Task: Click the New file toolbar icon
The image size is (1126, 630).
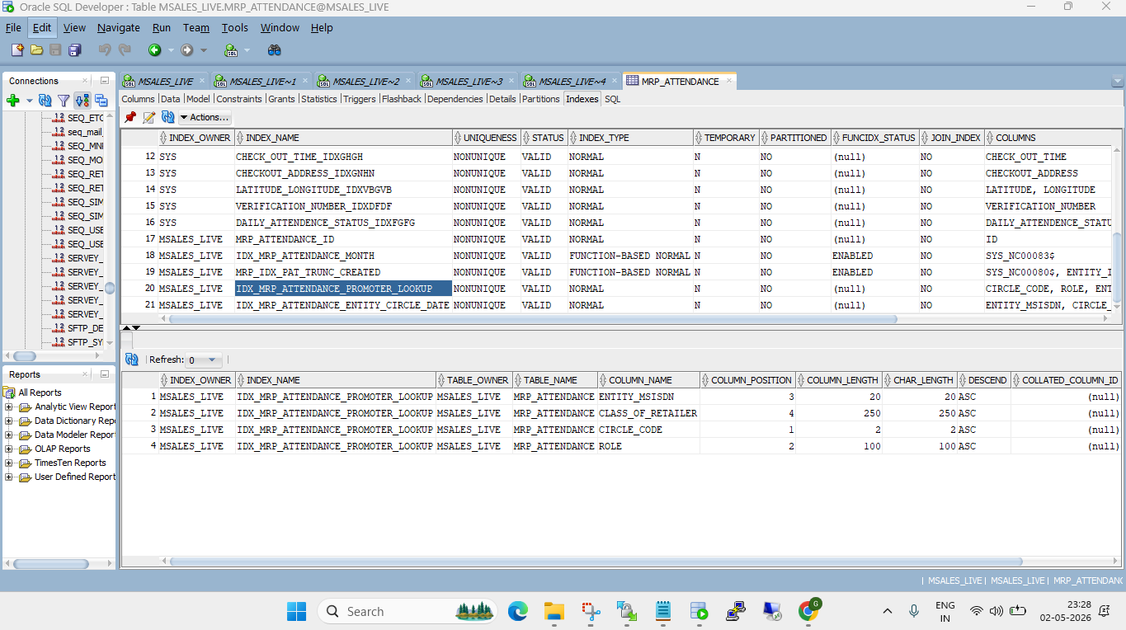Action: tap(17, 50)
